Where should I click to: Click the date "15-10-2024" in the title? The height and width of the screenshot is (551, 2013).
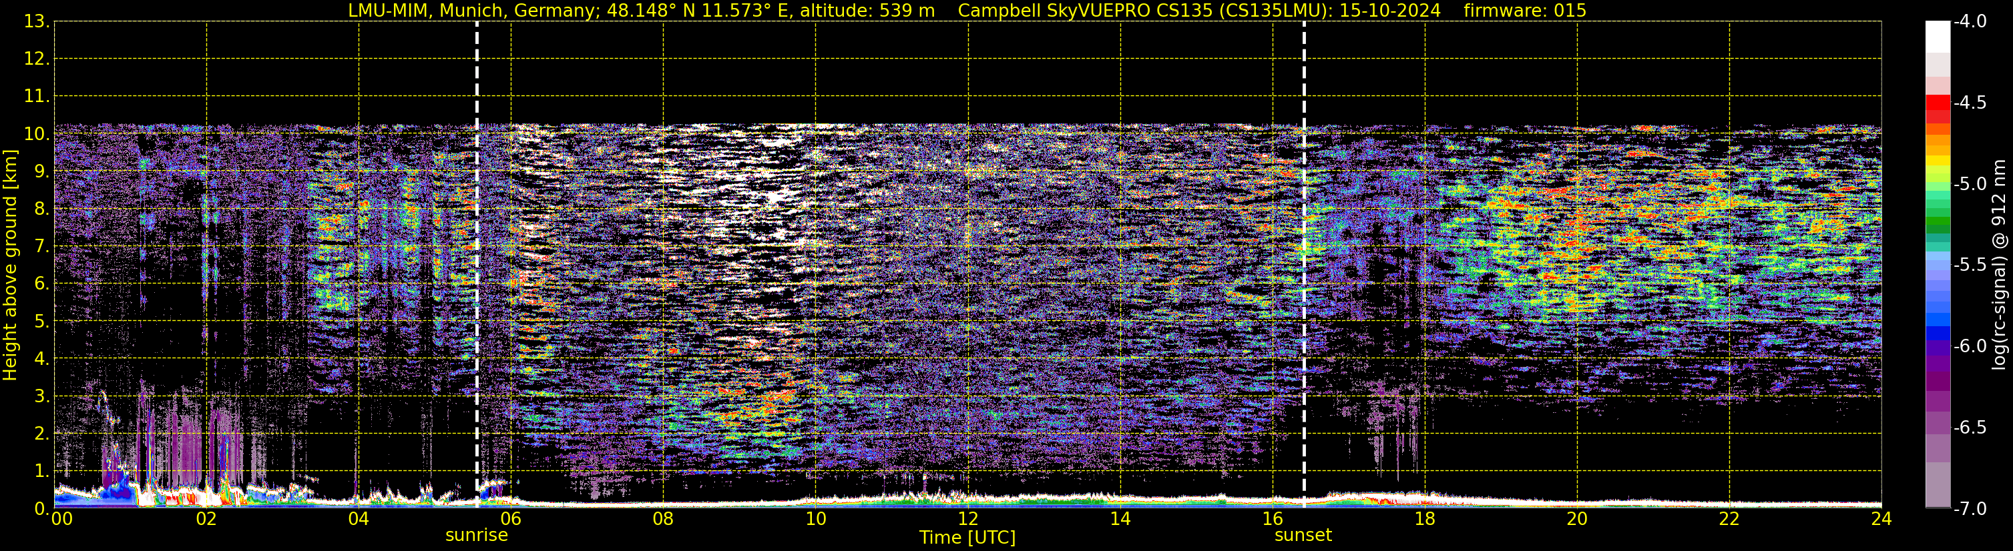click(x=1391, y=10)
